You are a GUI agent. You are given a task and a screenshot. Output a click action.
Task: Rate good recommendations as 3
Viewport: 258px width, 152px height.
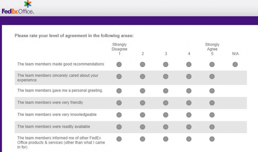tap(166, 65)
